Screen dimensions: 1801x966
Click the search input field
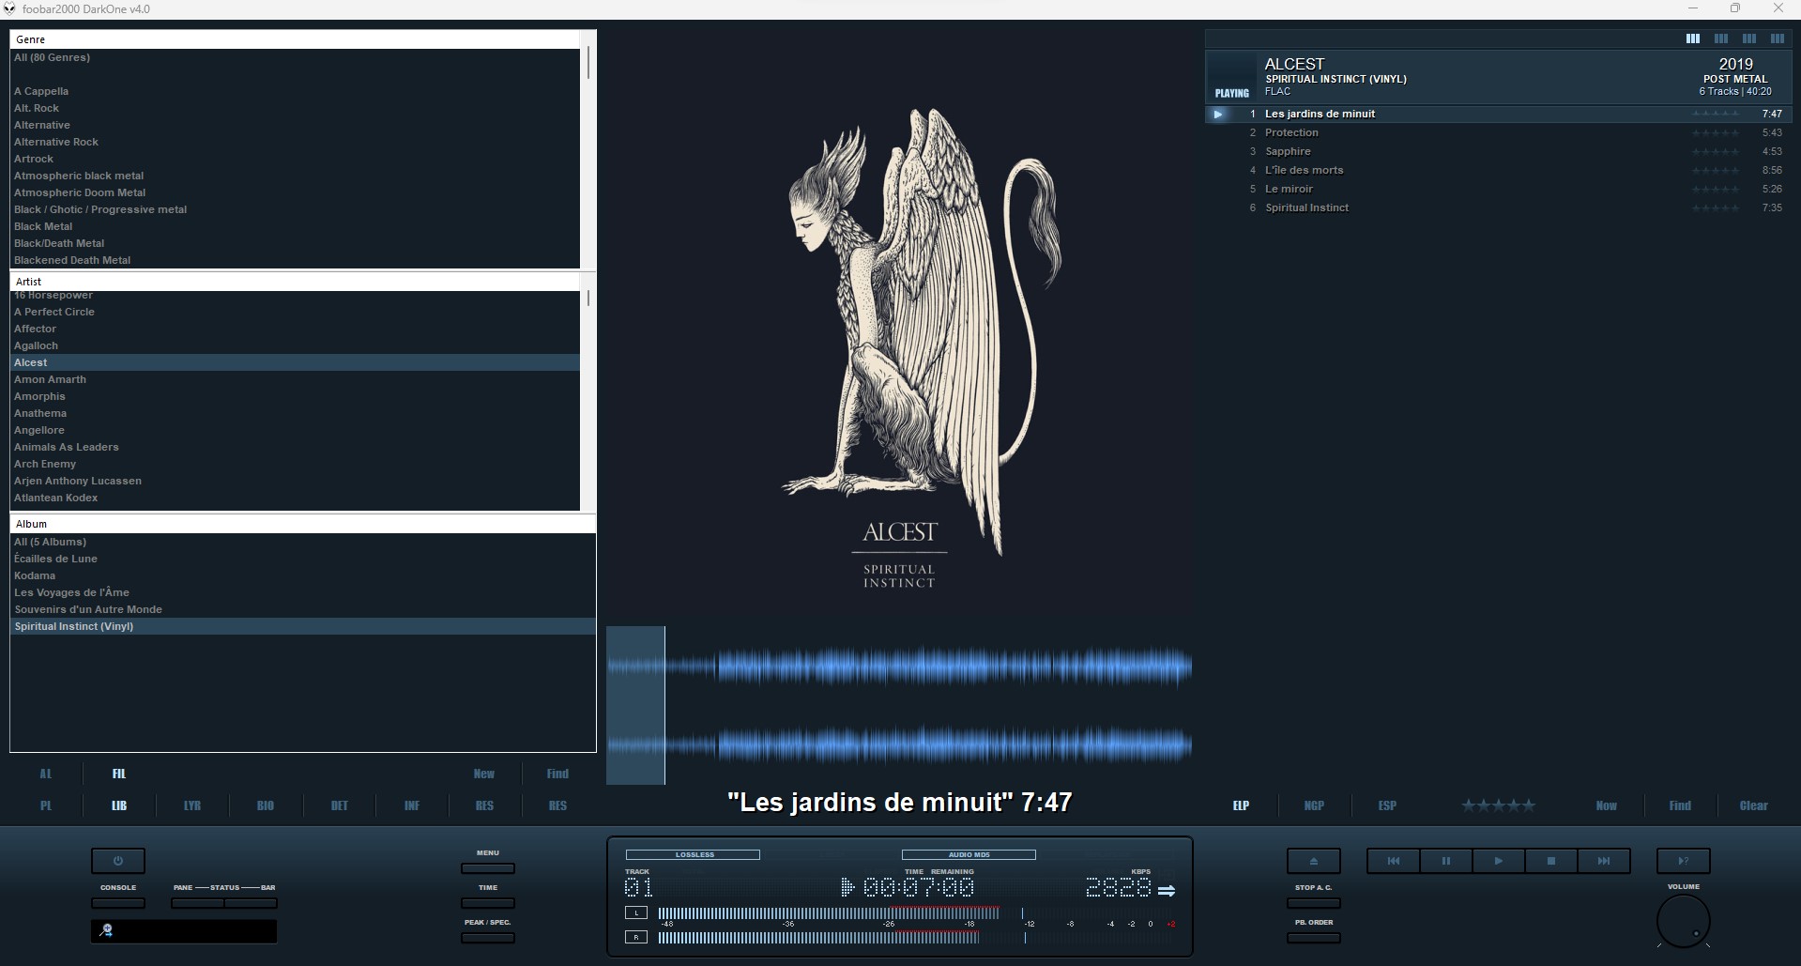[184, 931]
